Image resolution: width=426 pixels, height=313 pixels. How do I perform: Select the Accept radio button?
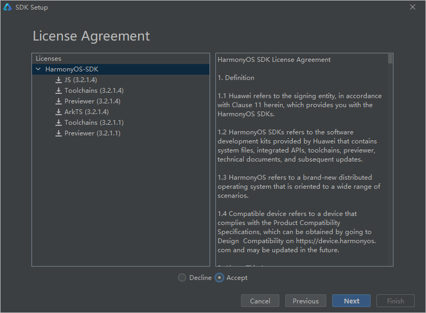coord(219,278)
